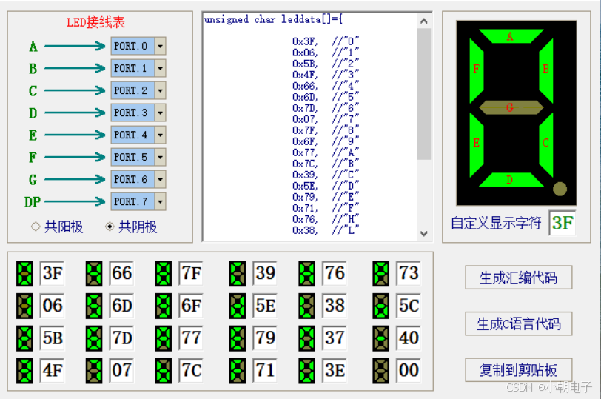Click the segment icon beside 06
This screenshot has width=601, height=399.
[24, 306]
